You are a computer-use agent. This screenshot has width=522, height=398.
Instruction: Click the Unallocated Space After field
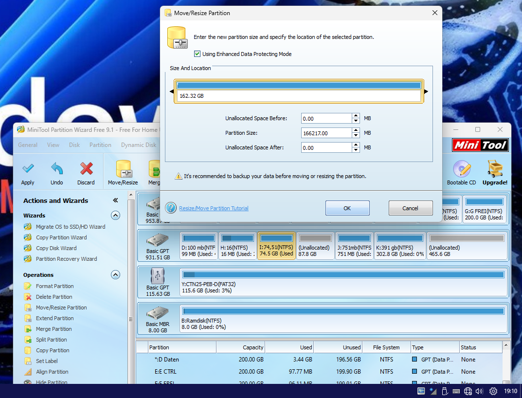326,148
